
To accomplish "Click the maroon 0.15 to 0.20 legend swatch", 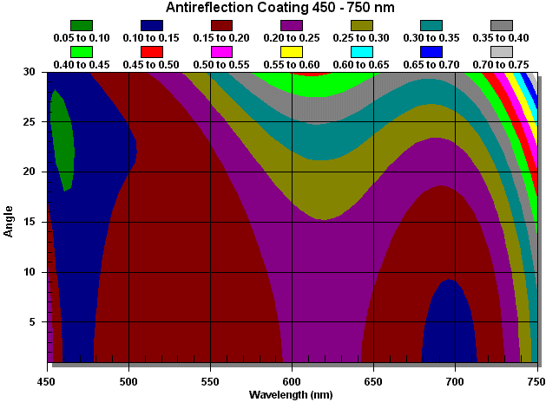I will tap(221, 26).
